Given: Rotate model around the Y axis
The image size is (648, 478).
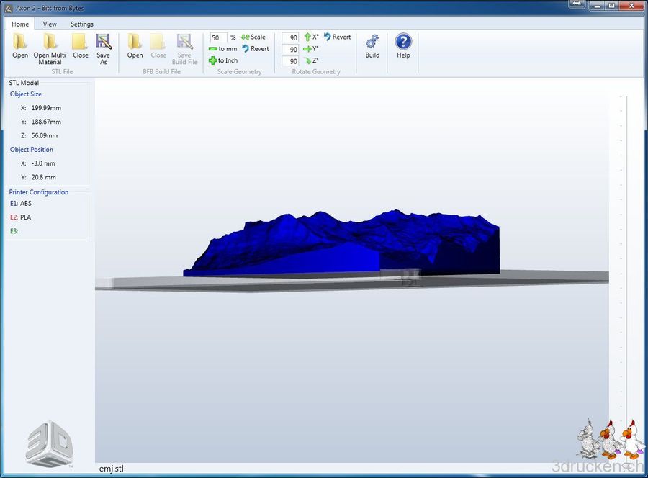Looking at the screenshot, I should [x=311, y=49].
